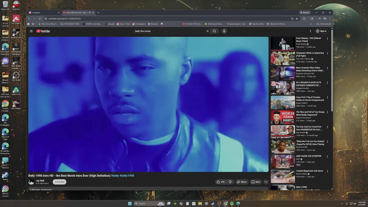Dislike the video with thumbs down
Viewport: 368px width, 207px height.
pos(230,182)
